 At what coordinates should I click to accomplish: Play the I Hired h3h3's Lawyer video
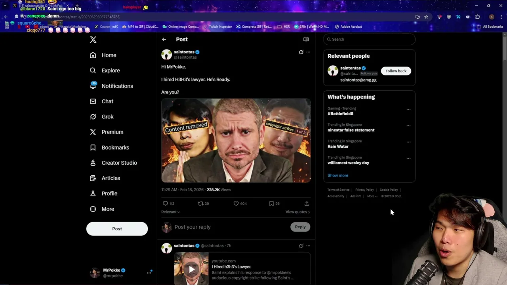(x=191, y=269)
